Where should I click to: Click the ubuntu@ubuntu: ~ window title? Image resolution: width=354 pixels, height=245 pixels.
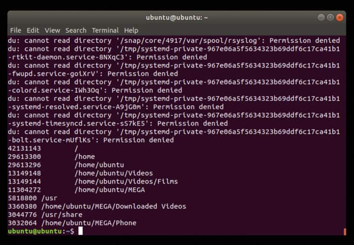tap(177, 17)
